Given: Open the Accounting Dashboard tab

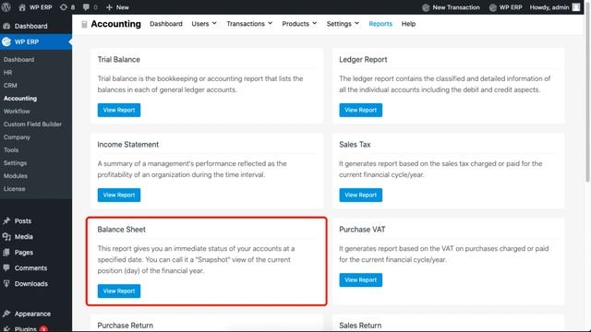Looking at the screenshot, I should 166,24.
